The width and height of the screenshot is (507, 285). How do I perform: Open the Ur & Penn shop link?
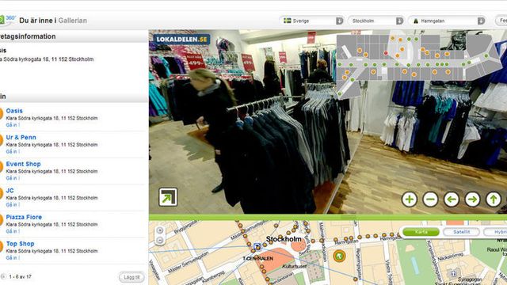21,137
